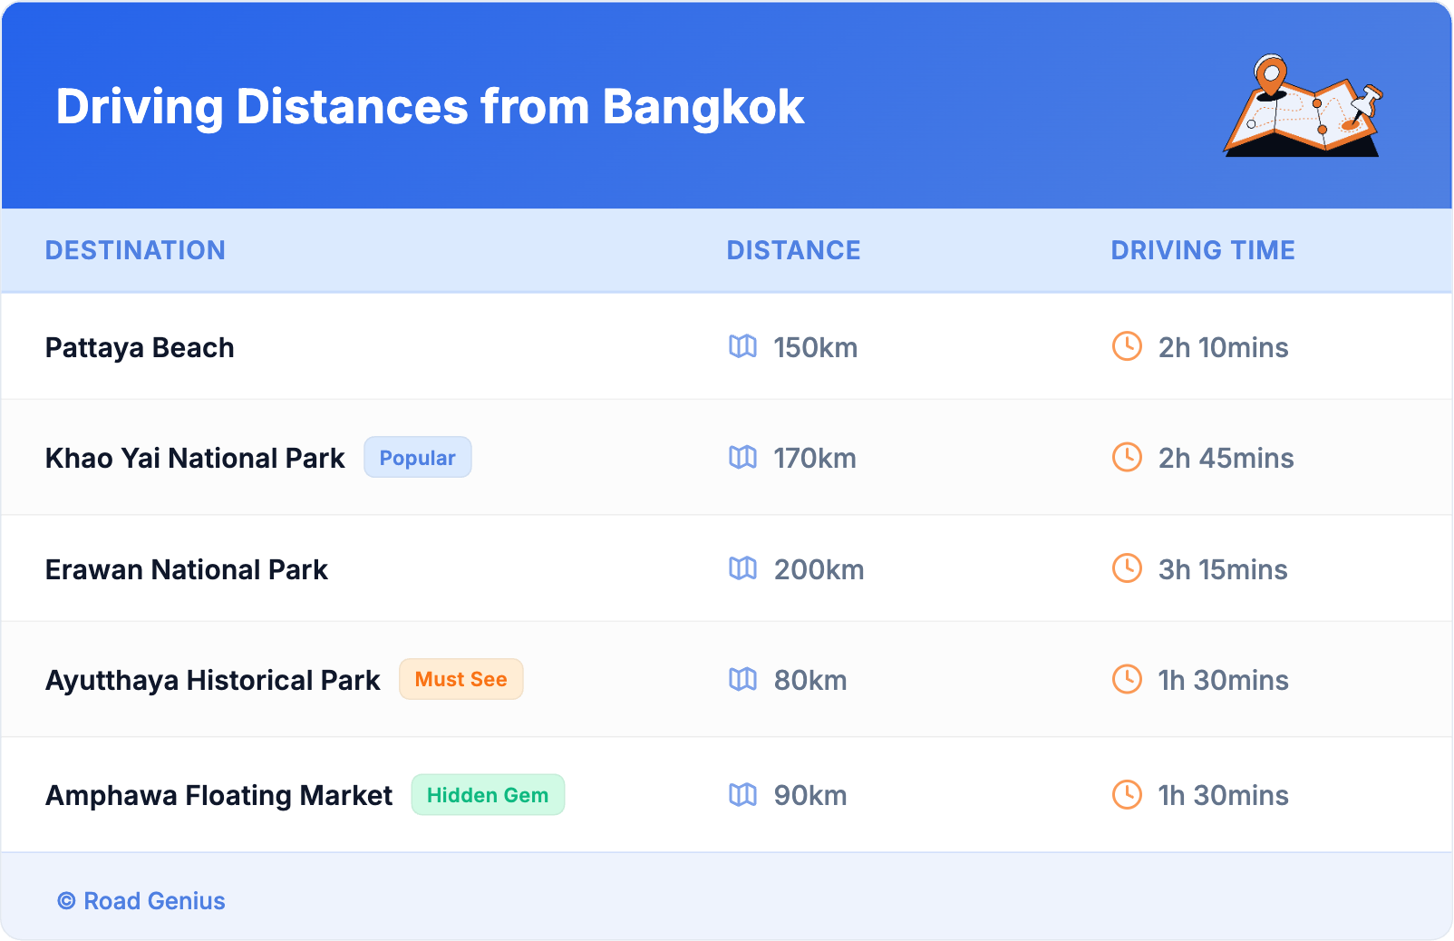Select the Popular badge
The width and height of the screenshot is (1454, 941).
pos(417,458)
